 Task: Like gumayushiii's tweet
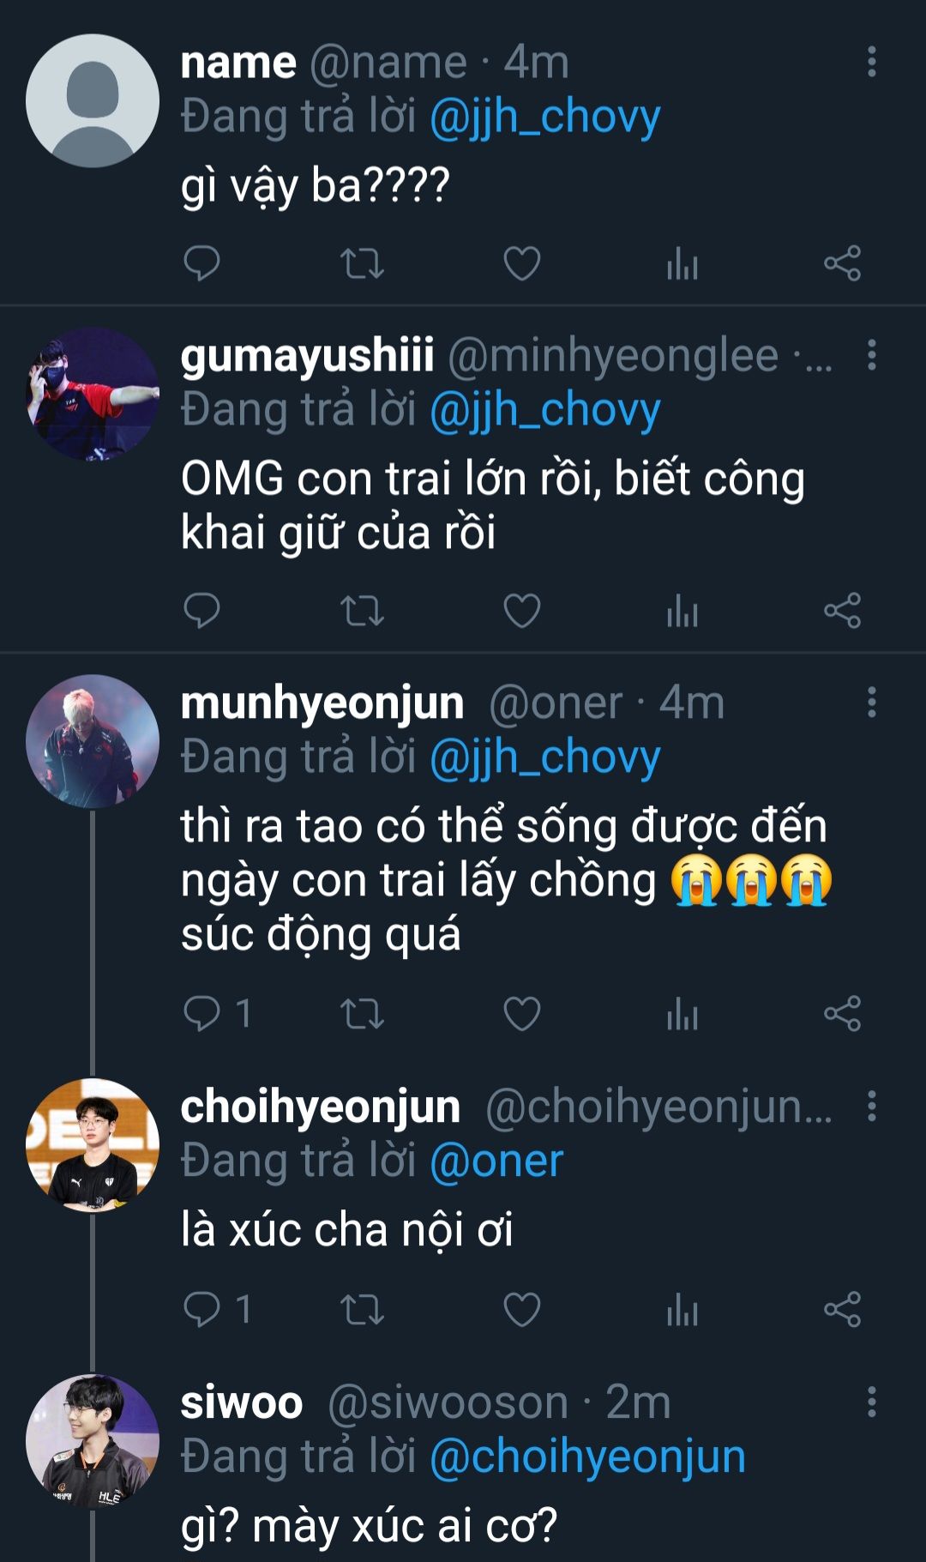tap(521, 612)
